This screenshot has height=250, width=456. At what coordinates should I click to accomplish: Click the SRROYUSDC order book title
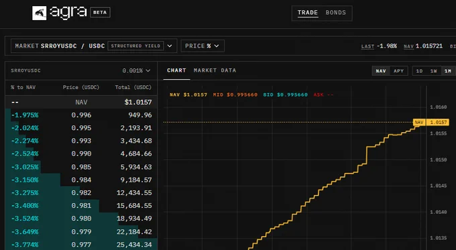point(25,70)
